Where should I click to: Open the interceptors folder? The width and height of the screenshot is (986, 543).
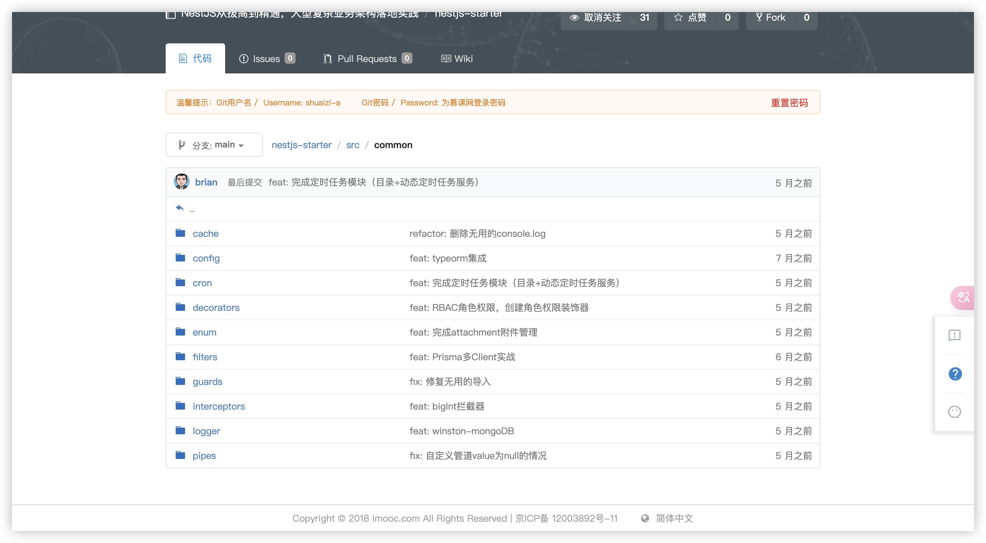218,406
